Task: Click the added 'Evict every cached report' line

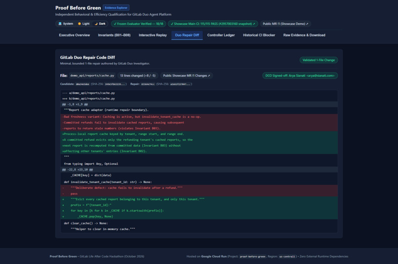Action: coord(199,199)
